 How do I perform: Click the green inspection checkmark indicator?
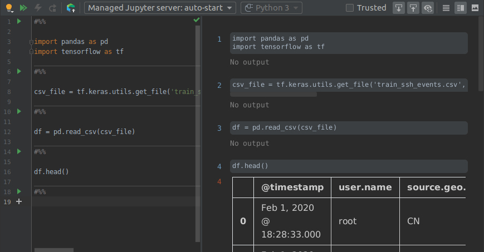click(196, 21)
